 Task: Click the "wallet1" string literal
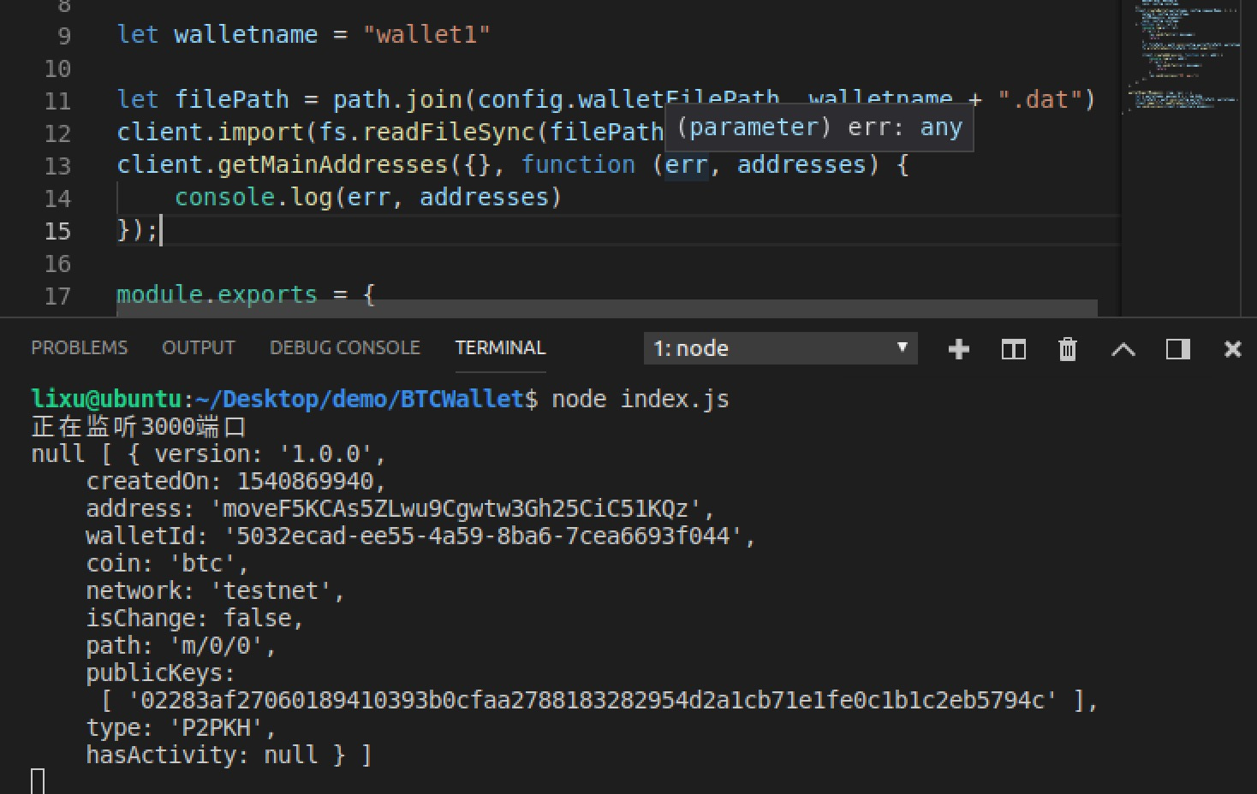pyautogui.click(x=426, y=34)
